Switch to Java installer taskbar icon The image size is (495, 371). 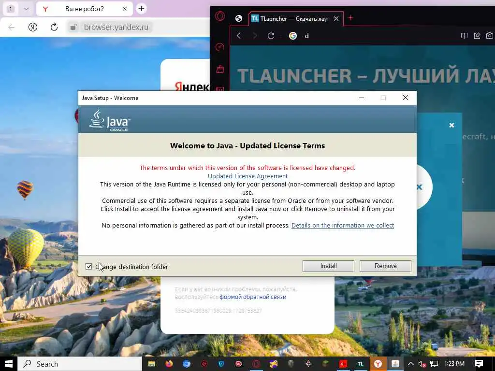tap(395, 364)
